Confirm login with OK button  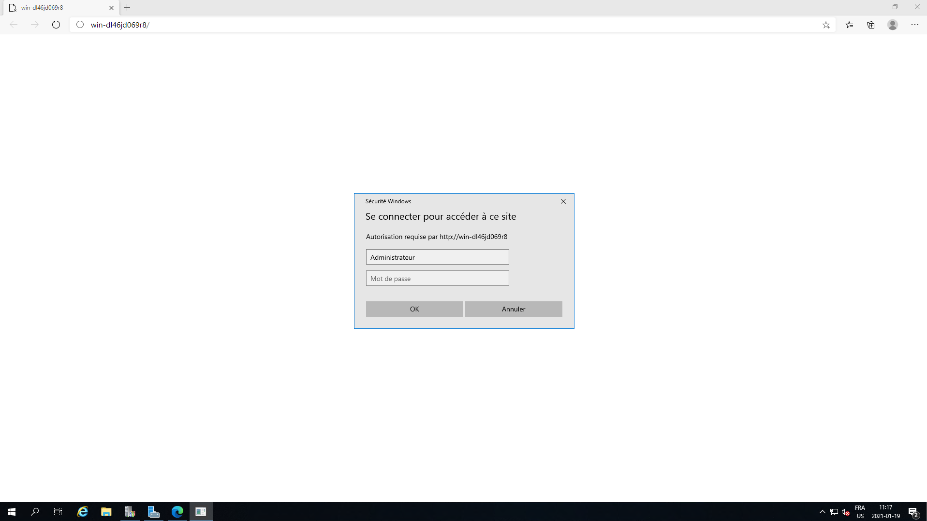point(414,309)
